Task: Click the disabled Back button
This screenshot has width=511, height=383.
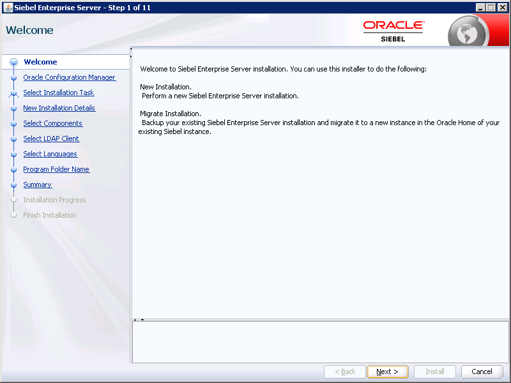Action: point(345,372)
